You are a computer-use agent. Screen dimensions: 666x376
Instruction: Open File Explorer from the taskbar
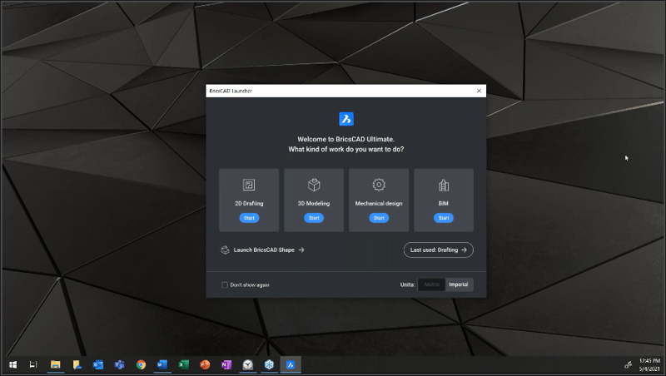pos(55,364)
